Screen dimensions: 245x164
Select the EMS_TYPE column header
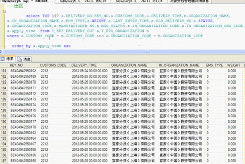214,65
